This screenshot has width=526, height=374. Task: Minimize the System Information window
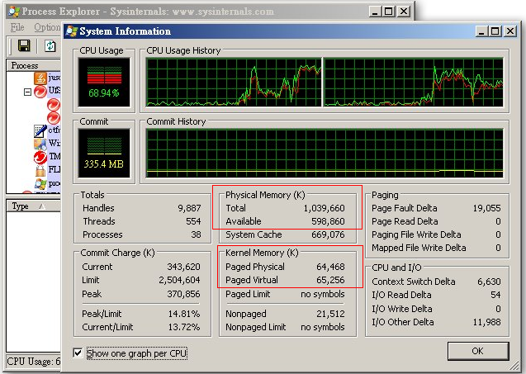[481, 31]
